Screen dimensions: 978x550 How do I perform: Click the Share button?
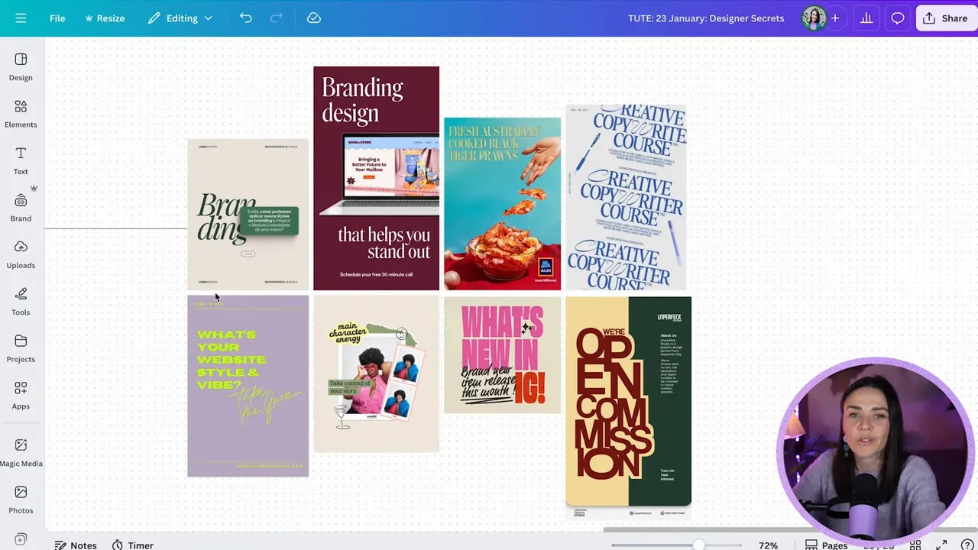pyautogui.click(x=946, y=18)
